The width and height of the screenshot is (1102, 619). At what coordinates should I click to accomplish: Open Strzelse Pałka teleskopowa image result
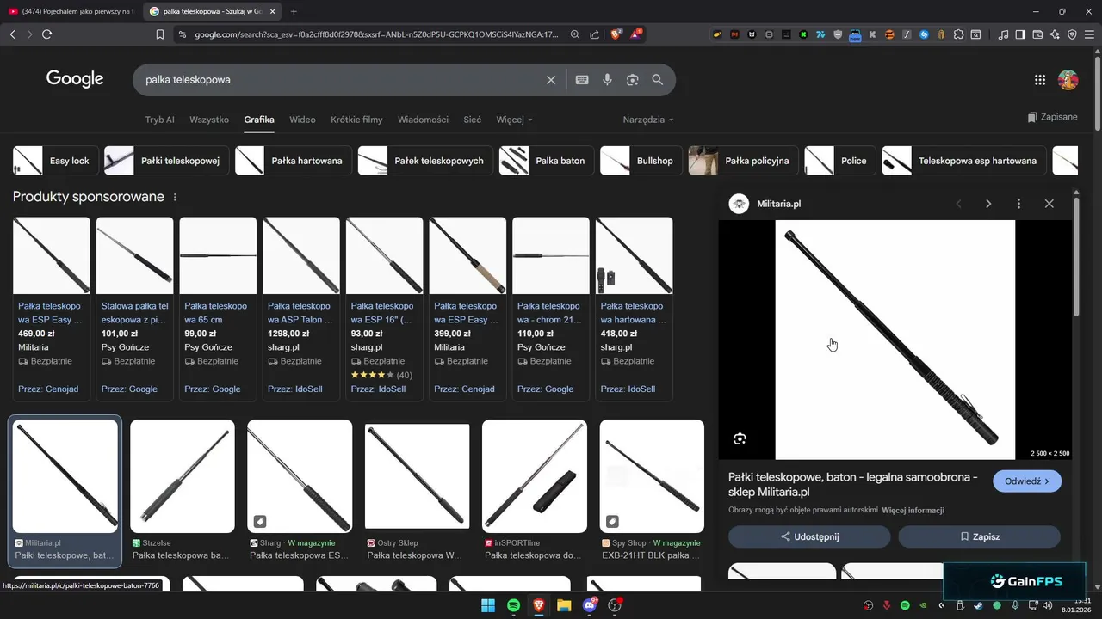click(182, 490)
